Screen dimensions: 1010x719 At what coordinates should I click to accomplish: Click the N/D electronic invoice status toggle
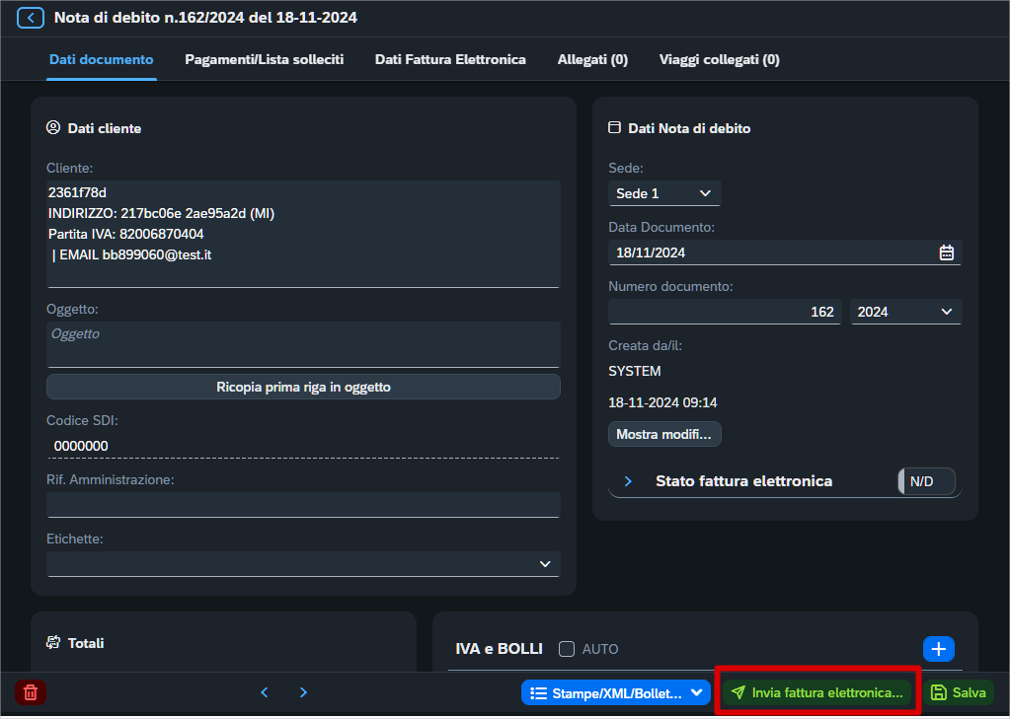point(926,481)
